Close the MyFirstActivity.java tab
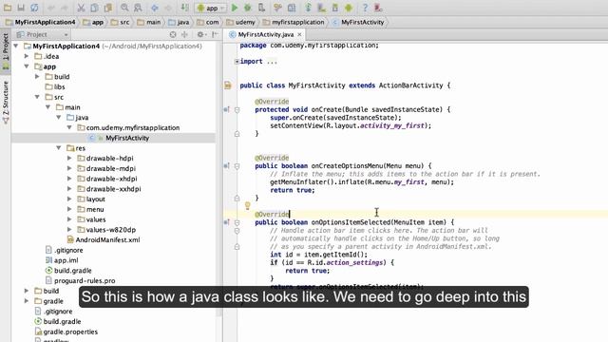The height and width of the screenshot is (342, 608). point(299,34)
